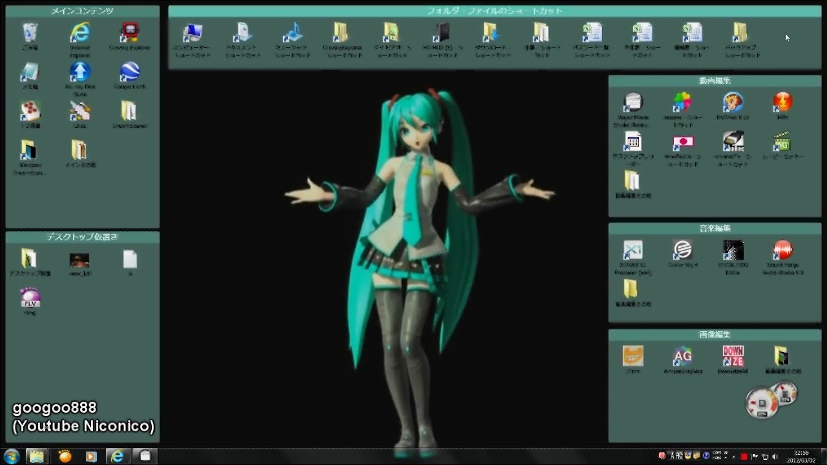
Task: Click the 音楽編集 fence title bar
Action: [715, 229]
